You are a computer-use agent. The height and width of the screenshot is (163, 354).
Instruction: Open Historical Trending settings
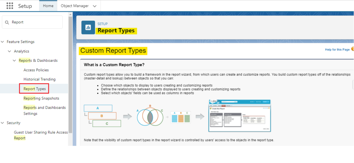coord(39,79)
